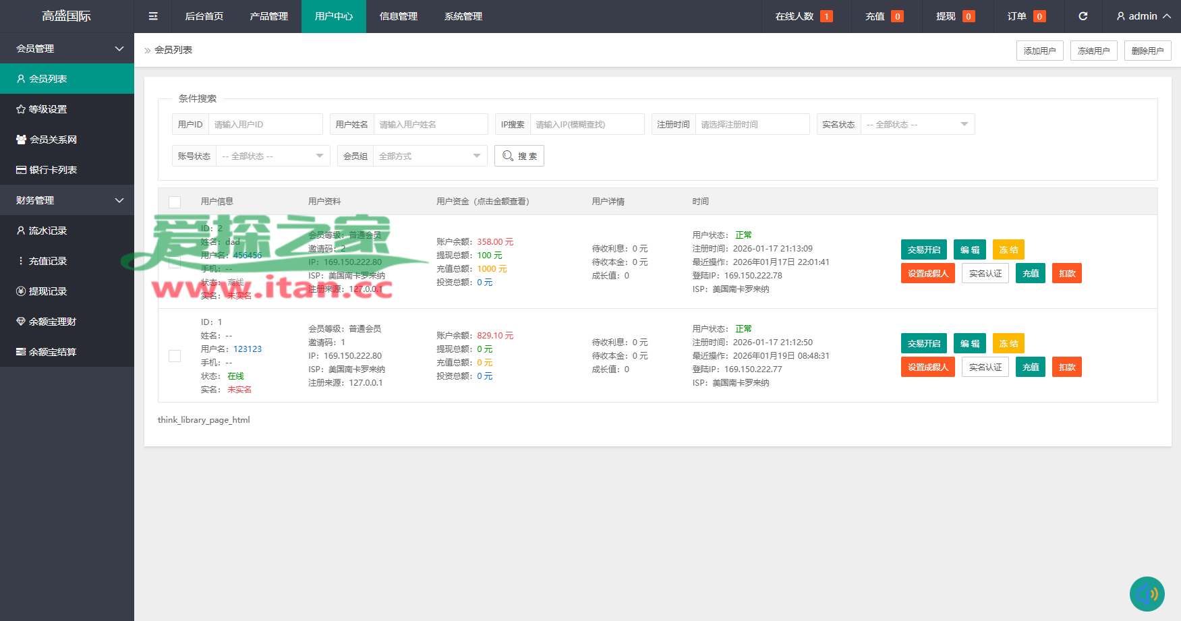Click the 添加用户 button
This screenshot has width=1181, height=621.
(1039, 51)
